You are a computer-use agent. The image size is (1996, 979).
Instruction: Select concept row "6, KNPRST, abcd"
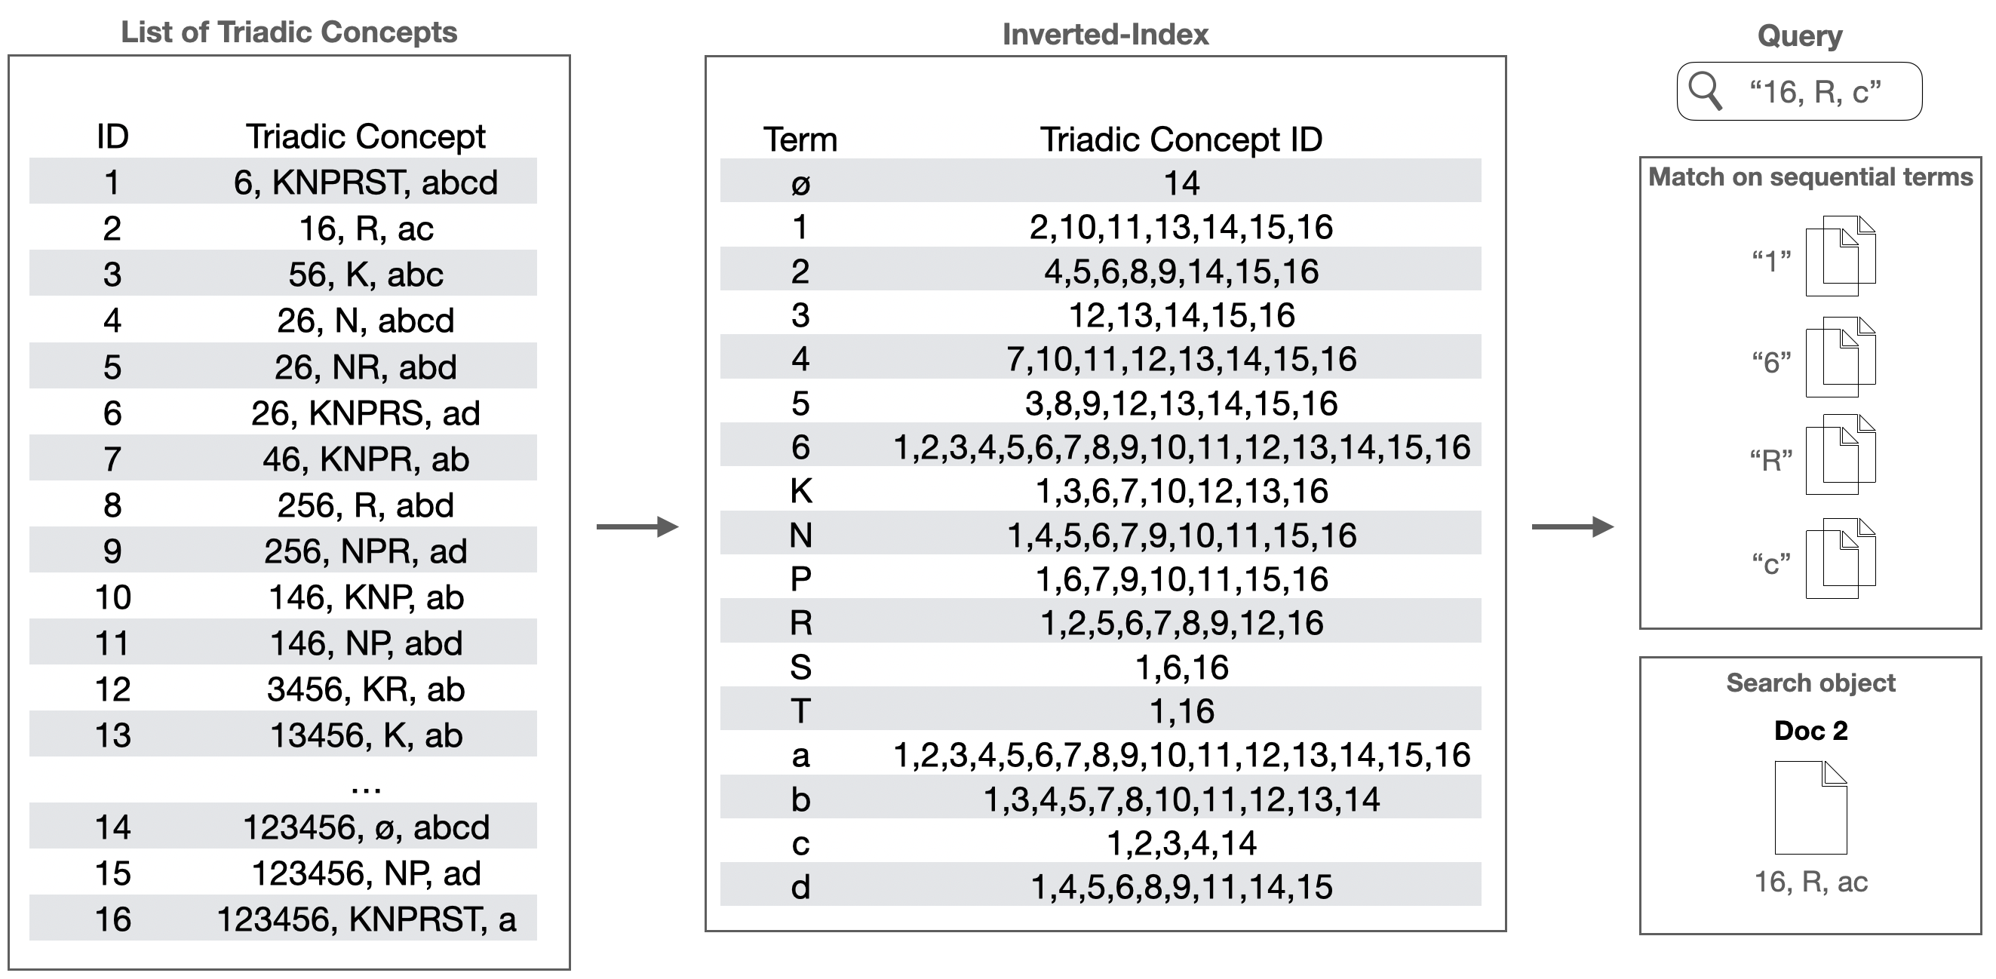pos(366,182)
